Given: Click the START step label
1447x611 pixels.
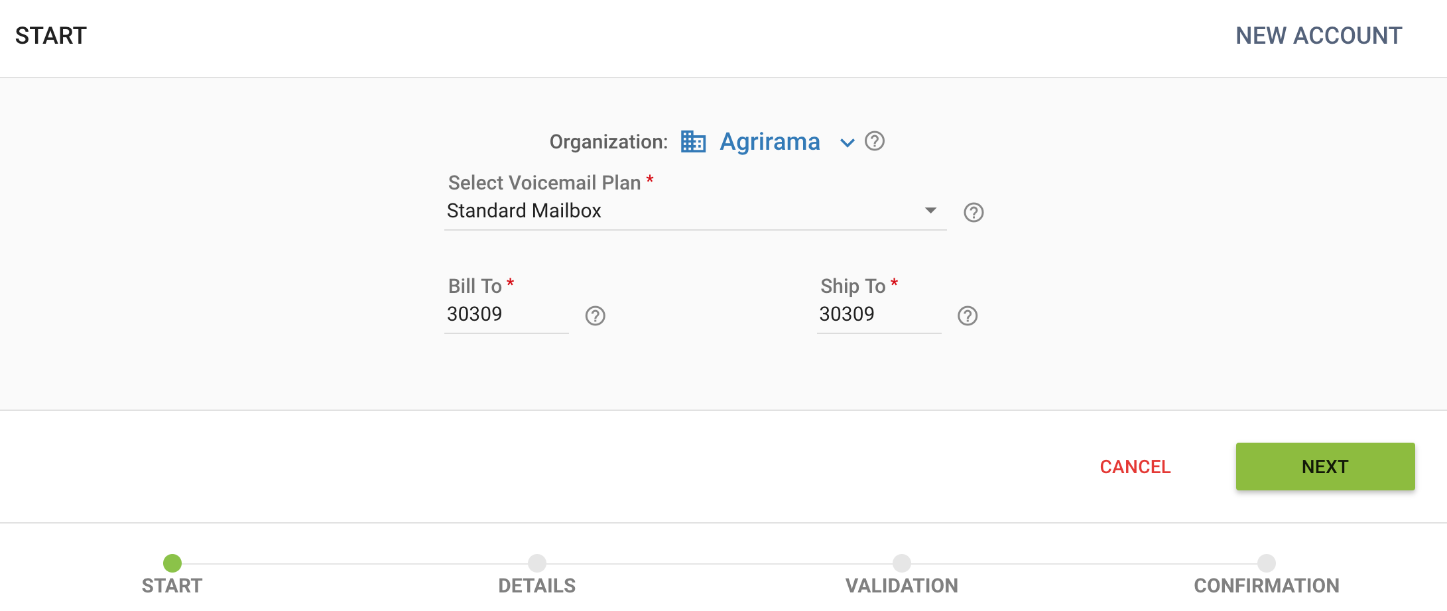Looking at the screenshot, I should [172, 586].
